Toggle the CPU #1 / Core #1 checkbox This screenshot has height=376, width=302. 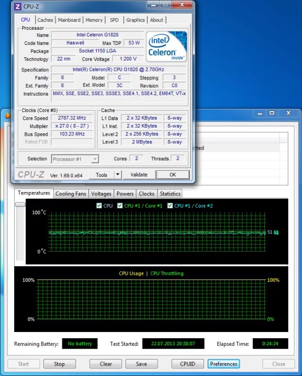120,206
